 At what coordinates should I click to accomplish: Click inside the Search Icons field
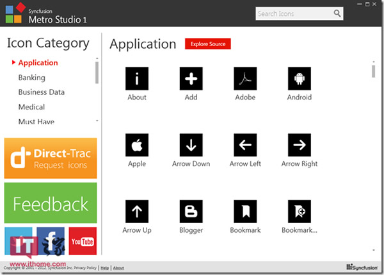pyautogui.click(x=293, y=13)
